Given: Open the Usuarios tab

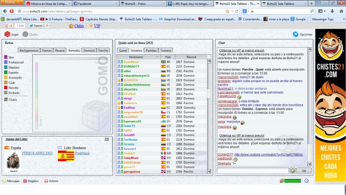Looking at the screenshot, I should point(136,50).
